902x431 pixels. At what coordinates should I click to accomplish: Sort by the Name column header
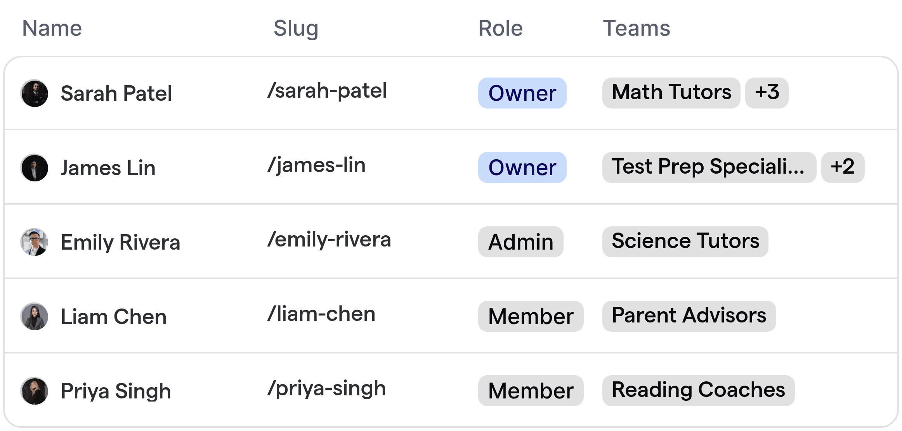click(x=52, y=28)
